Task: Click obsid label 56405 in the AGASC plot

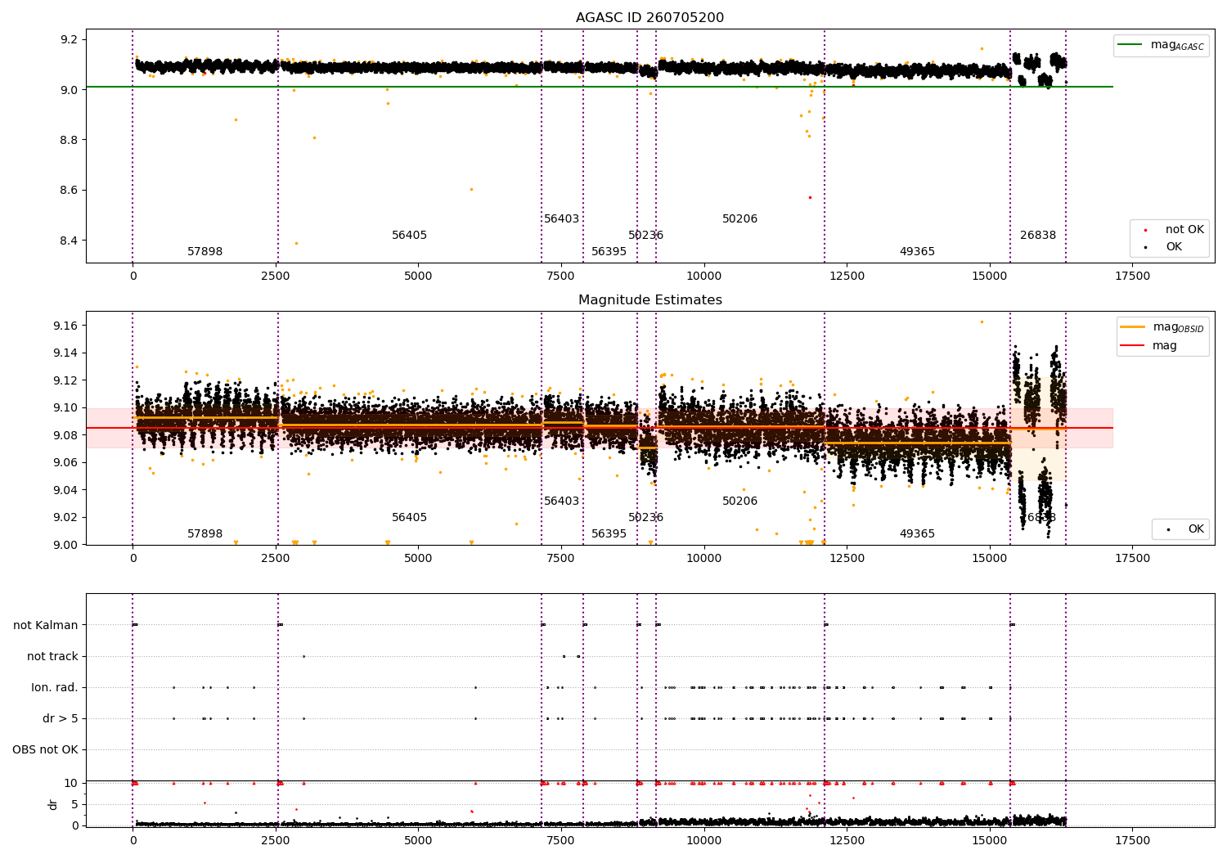Action: pyautogui.click(x=409, y=236)
